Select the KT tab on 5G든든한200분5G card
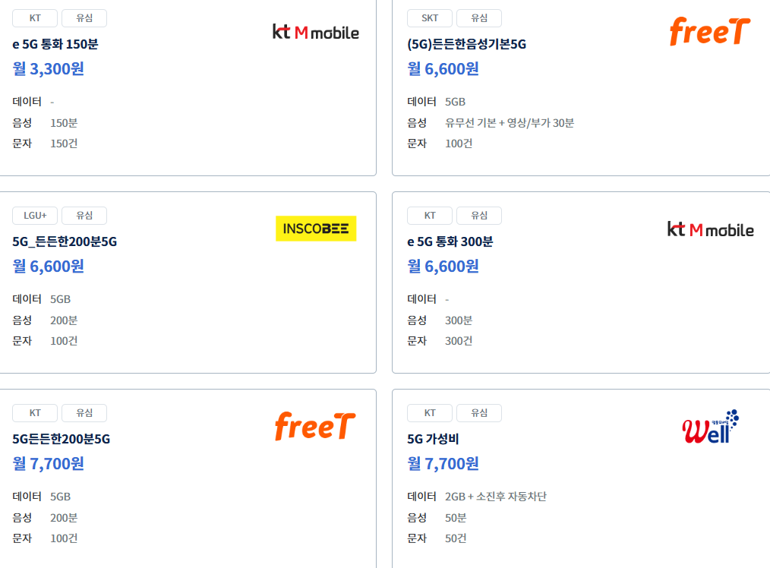770x568 pixels. pyautogui.click(x=35, y=412)
